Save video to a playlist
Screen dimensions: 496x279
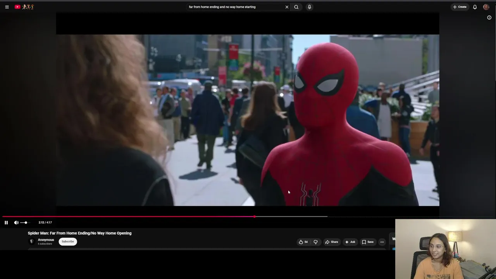[368, 242]
